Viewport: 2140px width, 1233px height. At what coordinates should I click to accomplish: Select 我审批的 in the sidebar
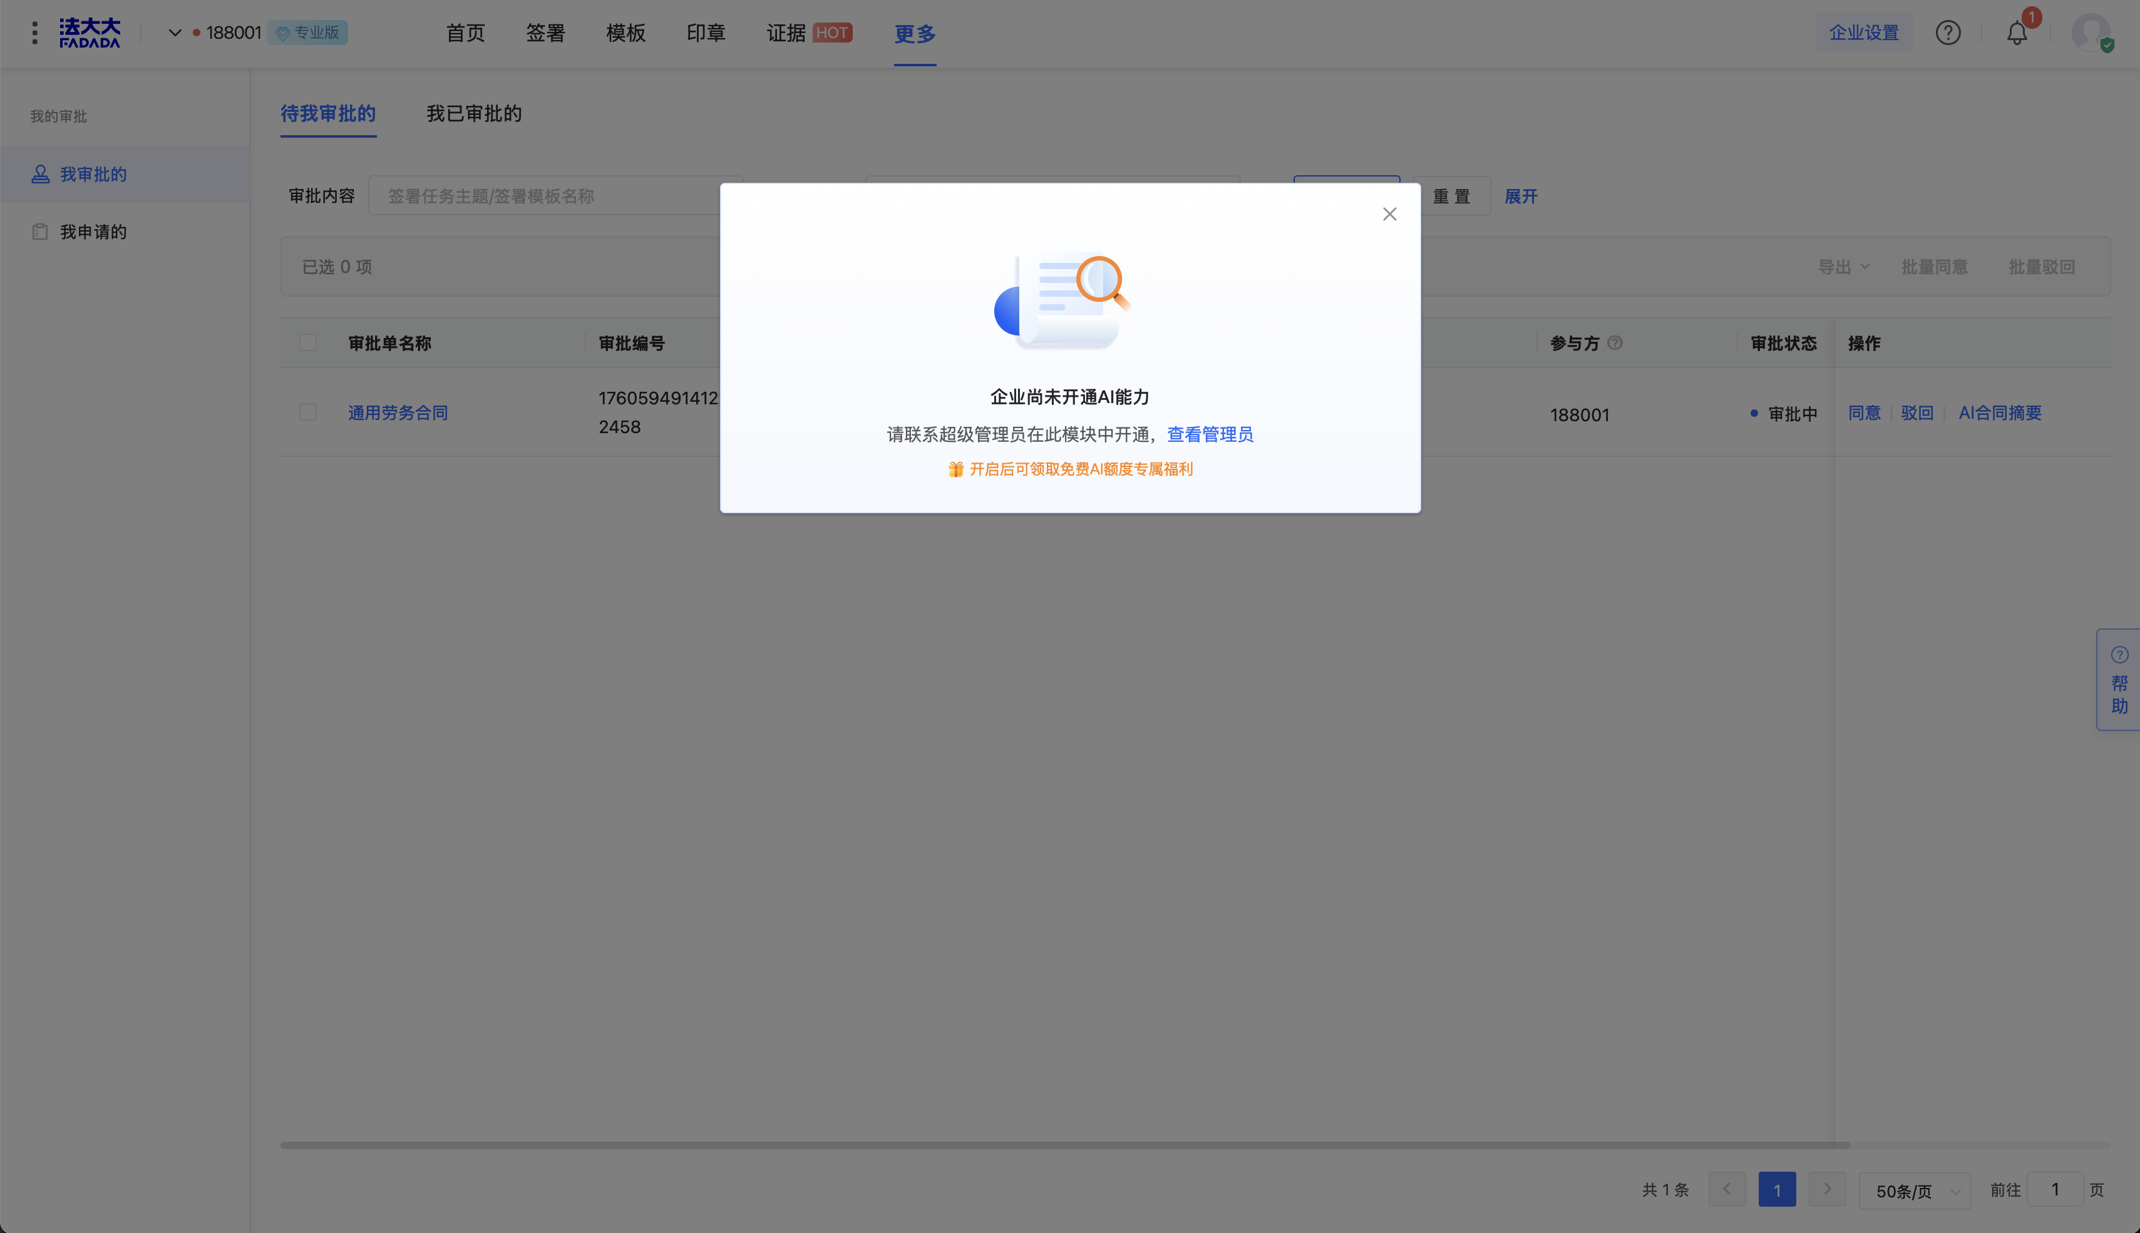93,175
